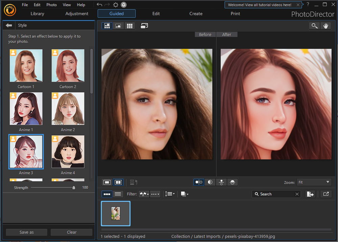Select the Anime 4 style preset
The width and height of the screenshot is (338, 242).
point(68,152)
